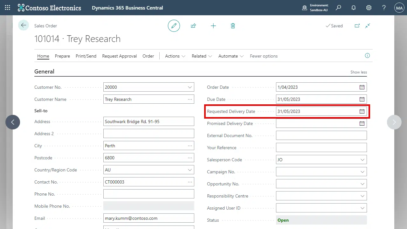
Task: Expand the Campaign No. dropdown
Action: click(x=362, y=172)
